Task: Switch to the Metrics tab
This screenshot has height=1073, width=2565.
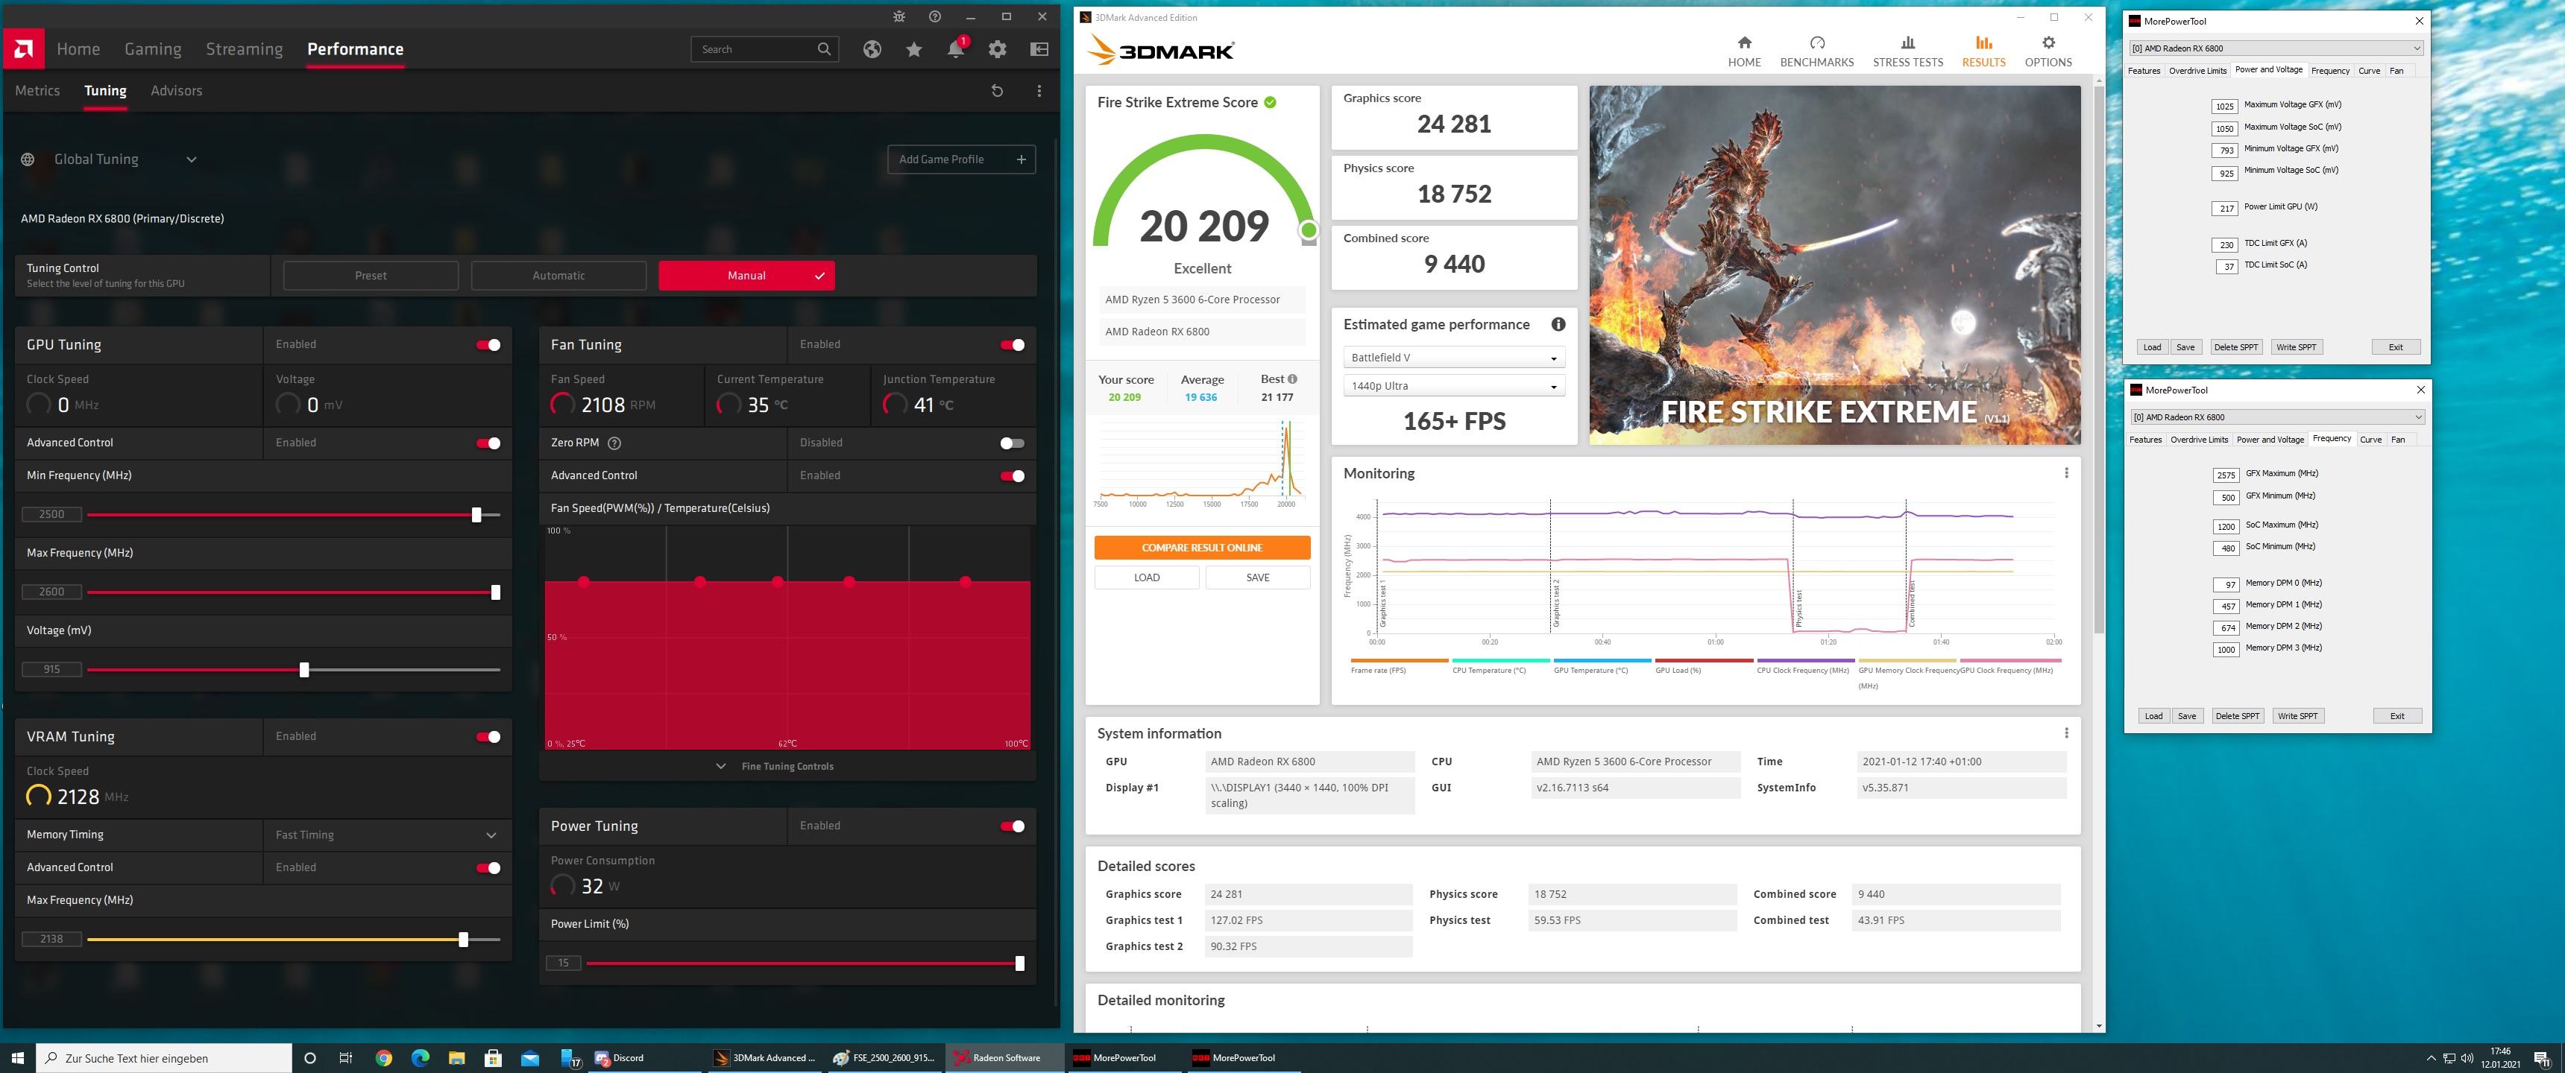Action: (38, 91)
